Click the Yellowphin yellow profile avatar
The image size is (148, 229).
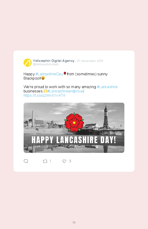(28, 62)
